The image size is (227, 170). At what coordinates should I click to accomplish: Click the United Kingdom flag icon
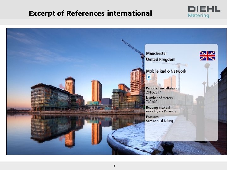tap(207, 56)
